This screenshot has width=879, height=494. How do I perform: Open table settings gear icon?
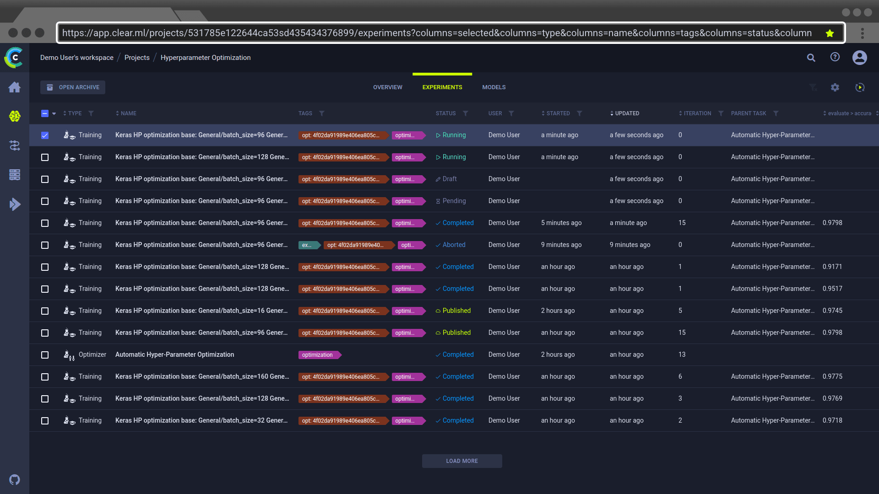coord(835,87)
